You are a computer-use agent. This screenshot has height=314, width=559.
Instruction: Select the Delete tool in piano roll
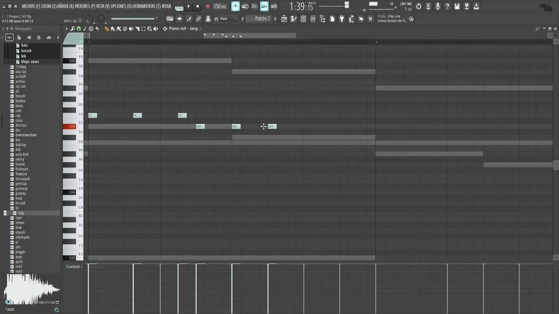125,29
